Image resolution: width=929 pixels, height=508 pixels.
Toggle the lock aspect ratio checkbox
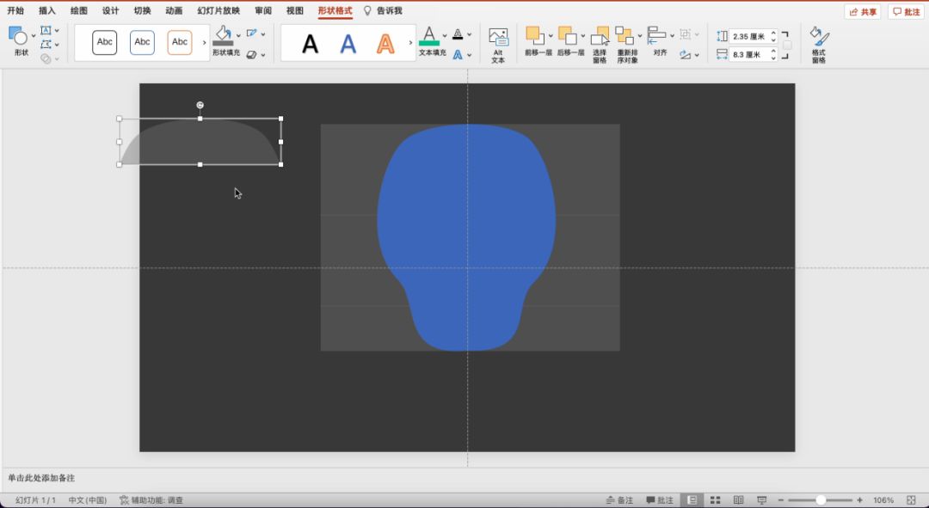coord(787,46)
